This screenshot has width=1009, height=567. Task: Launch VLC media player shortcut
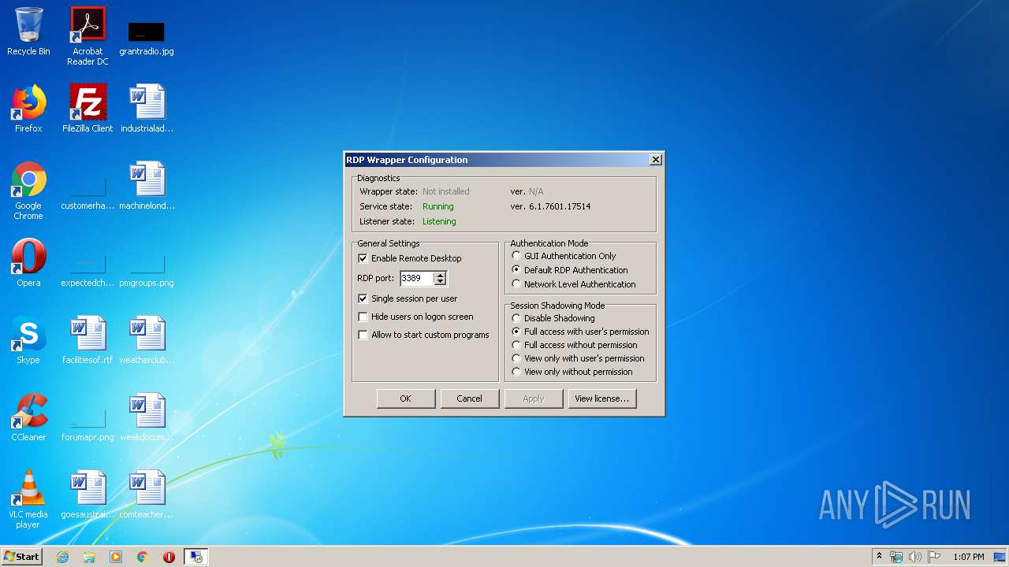click(x=28, y=499)
